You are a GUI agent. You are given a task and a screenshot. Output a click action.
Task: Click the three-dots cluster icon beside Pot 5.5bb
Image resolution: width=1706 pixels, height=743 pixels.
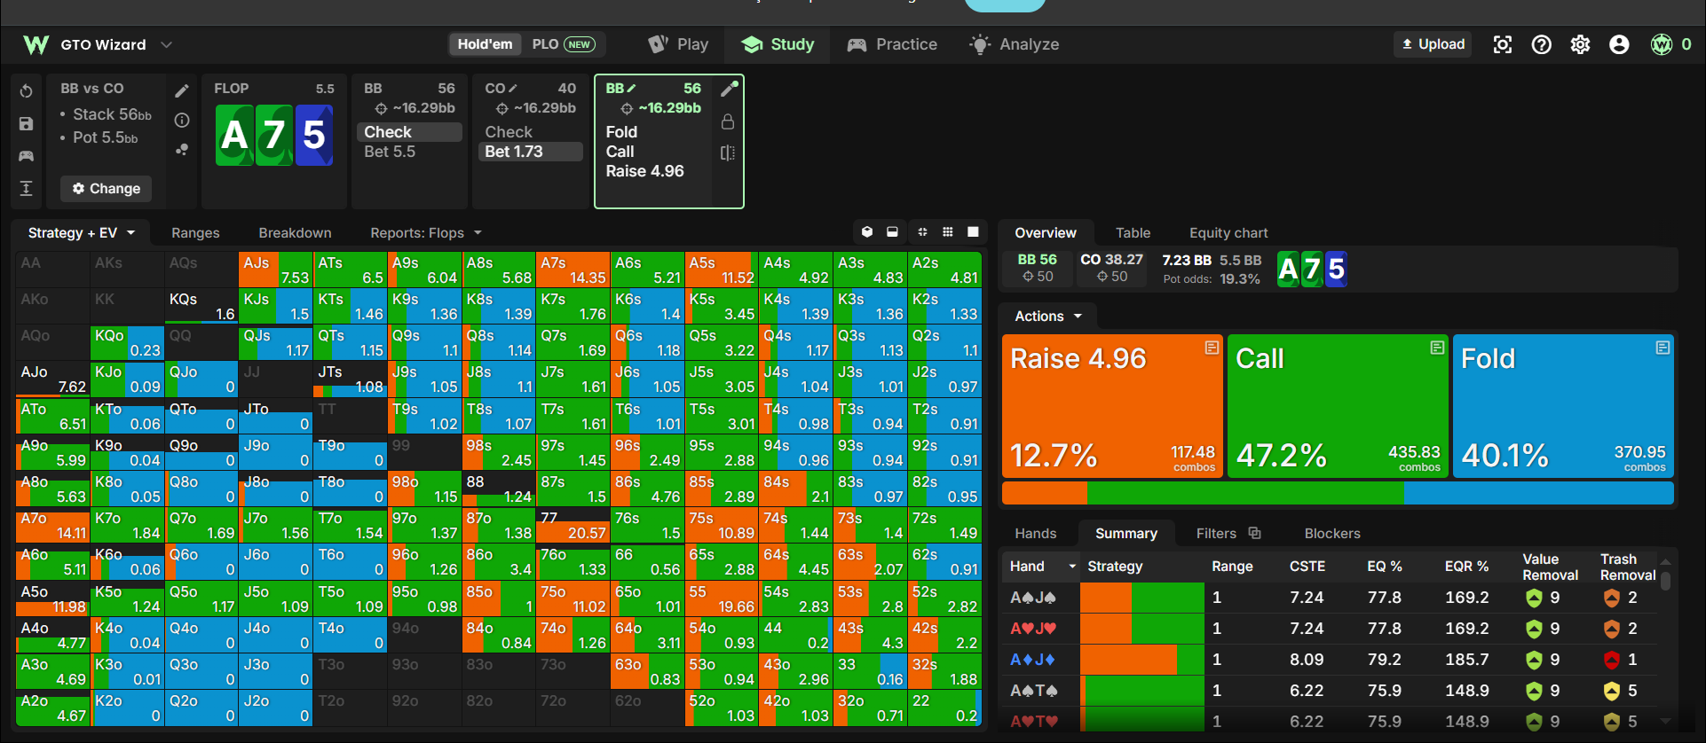pos(182,150)
